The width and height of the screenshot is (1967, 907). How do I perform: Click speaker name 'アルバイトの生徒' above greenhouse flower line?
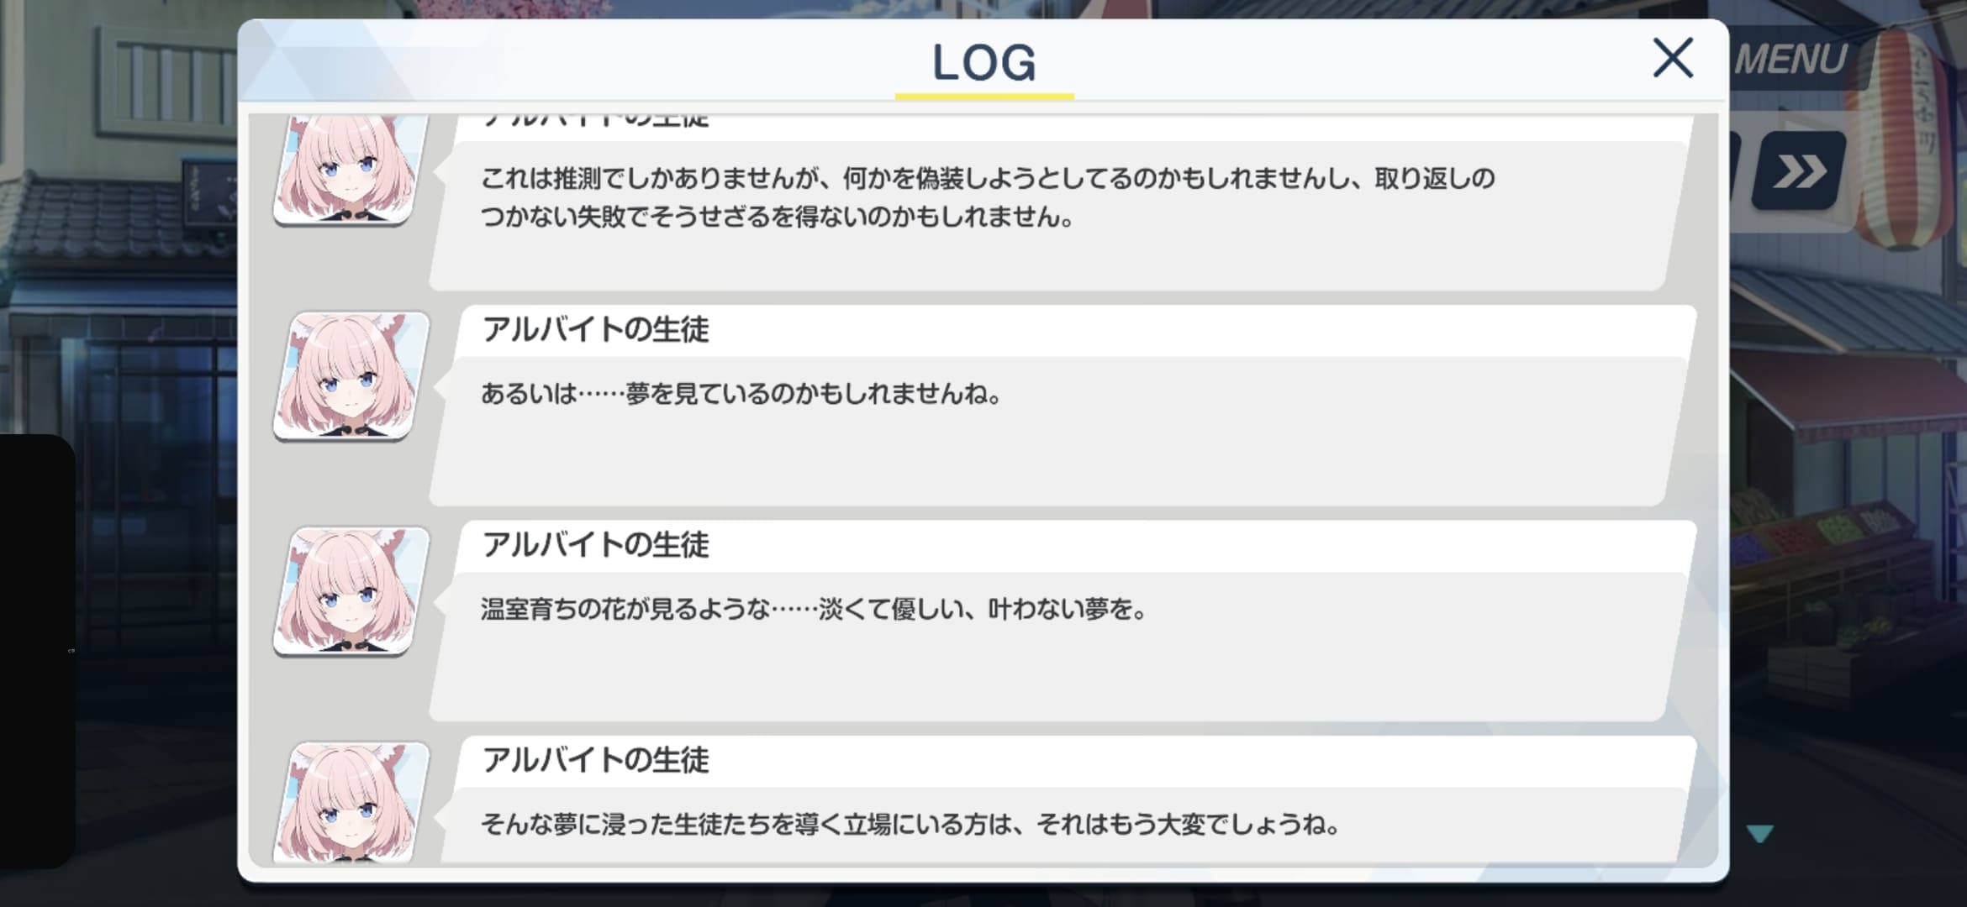click(x=595, y=545)
